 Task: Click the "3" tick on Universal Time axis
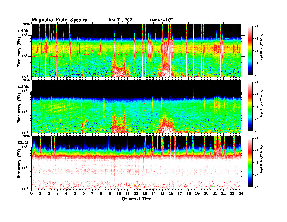tap(58, 194)
